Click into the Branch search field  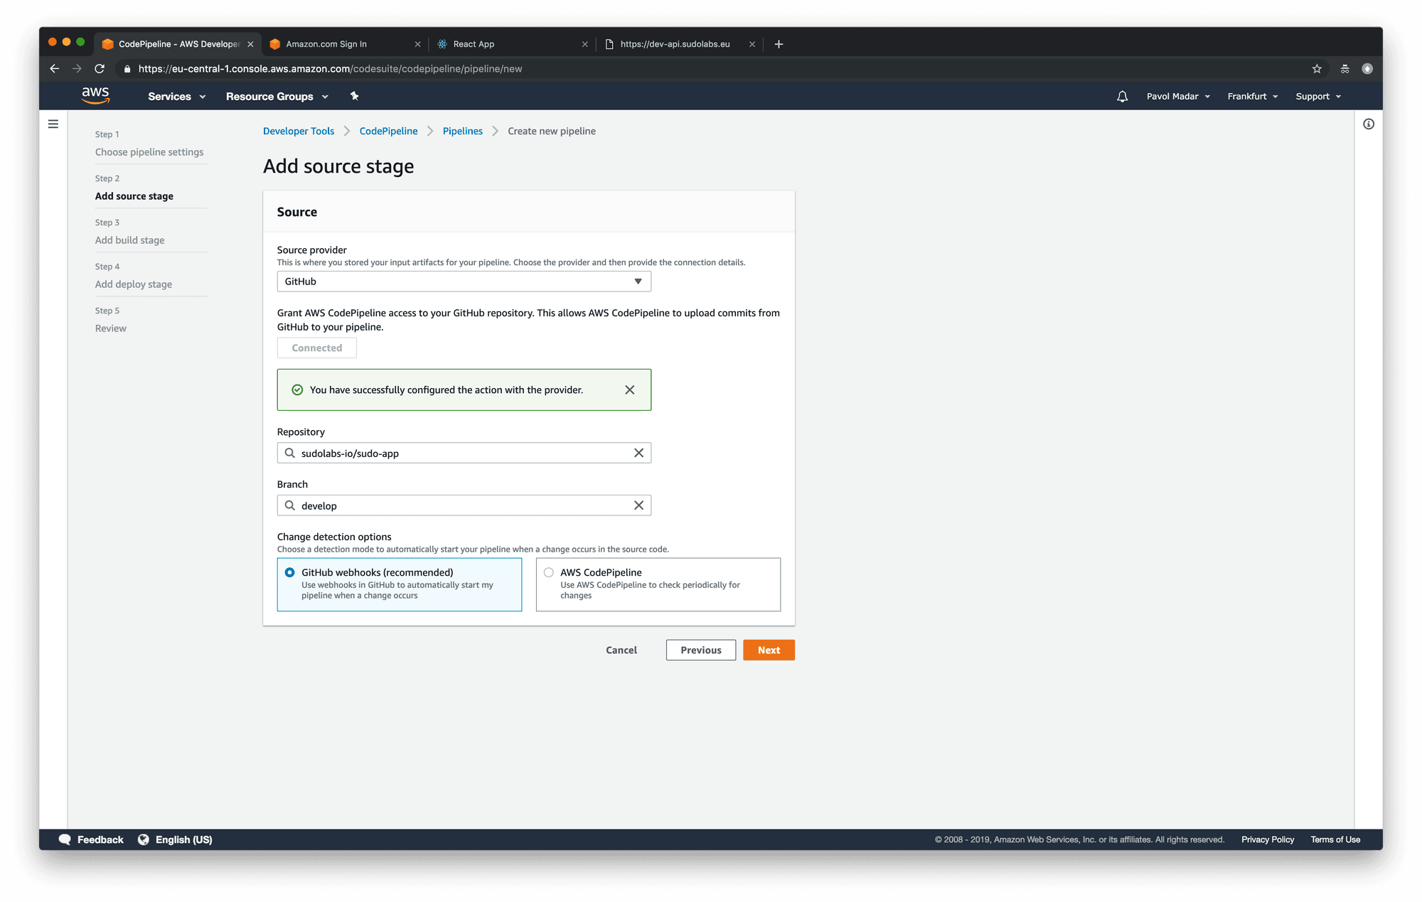coord(464,505)
